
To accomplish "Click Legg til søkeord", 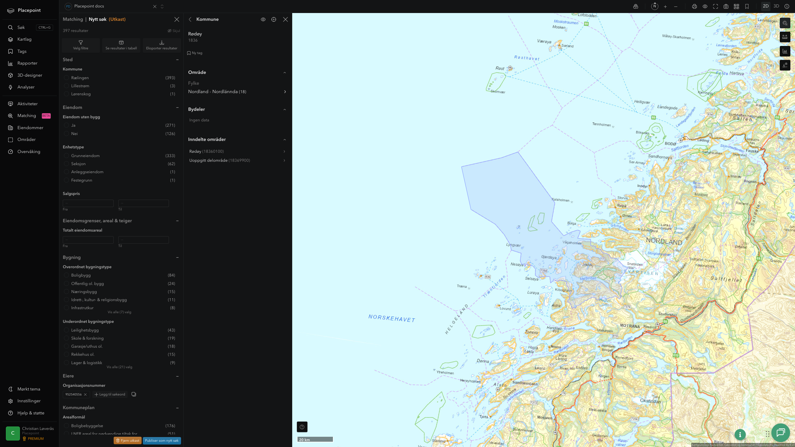I will (x=110, y=395).
